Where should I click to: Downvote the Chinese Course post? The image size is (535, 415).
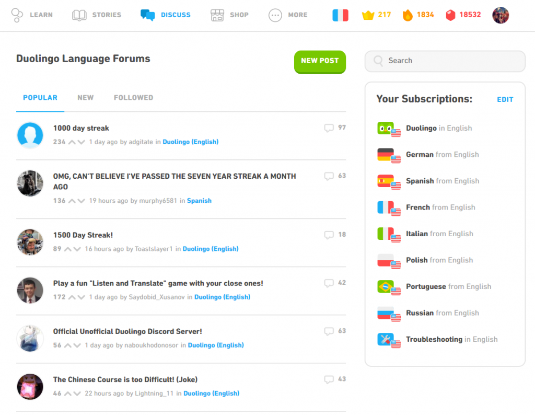[x=77, y=394]
